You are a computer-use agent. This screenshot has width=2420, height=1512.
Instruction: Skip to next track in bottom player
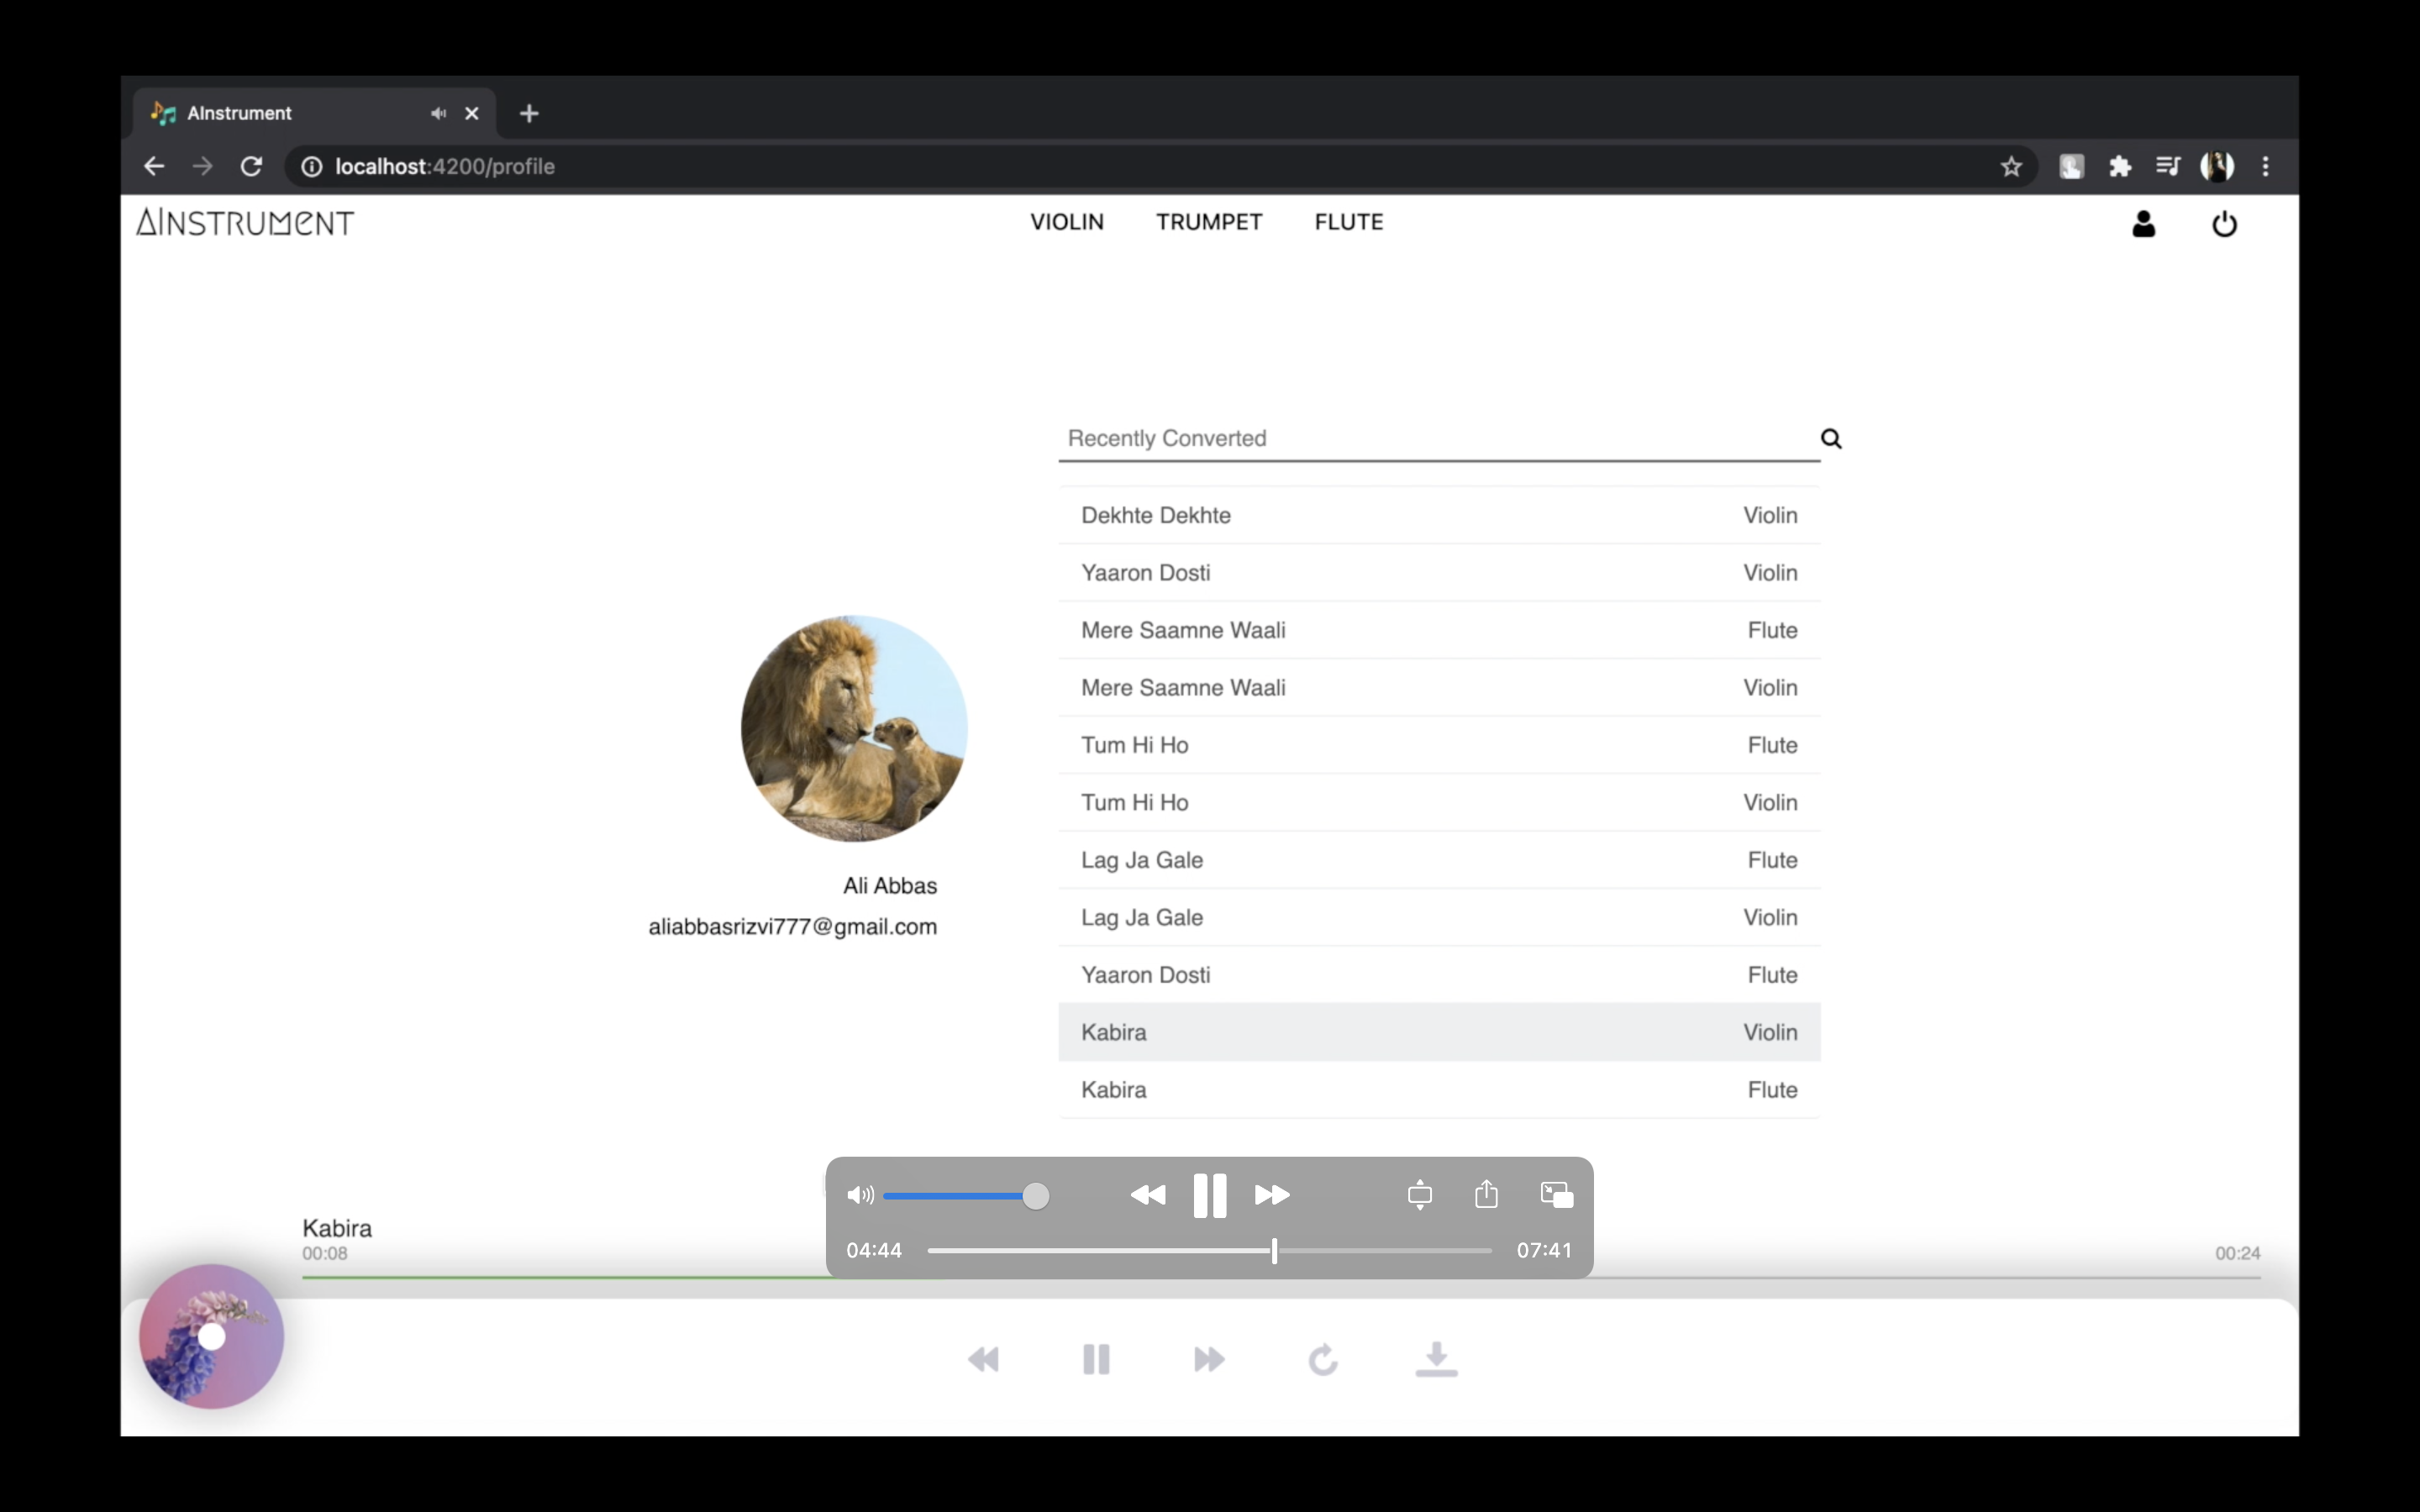[x=1209, y=1359]
